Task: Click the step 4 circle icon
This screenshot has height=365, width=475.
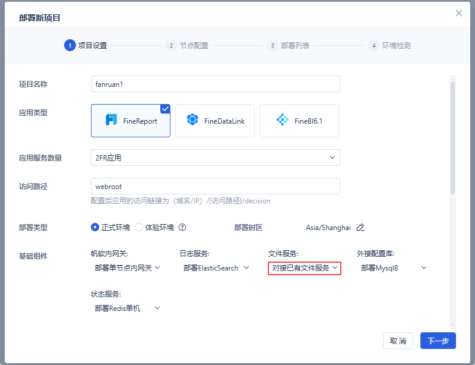Action: [x=374, y=46]
